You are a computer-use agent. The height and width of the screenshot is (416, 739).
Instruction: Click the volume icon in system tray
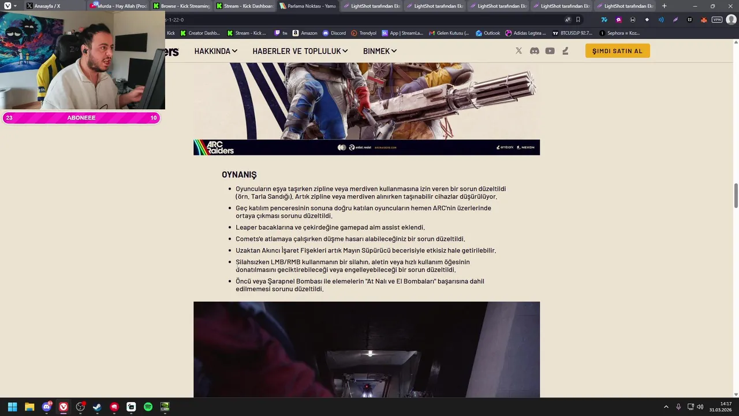tap(700, 407)
